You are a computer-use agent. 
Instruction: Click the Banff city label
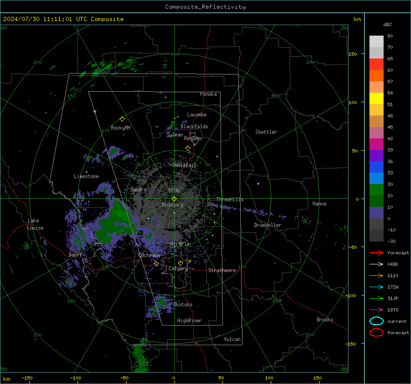[75, 255]
